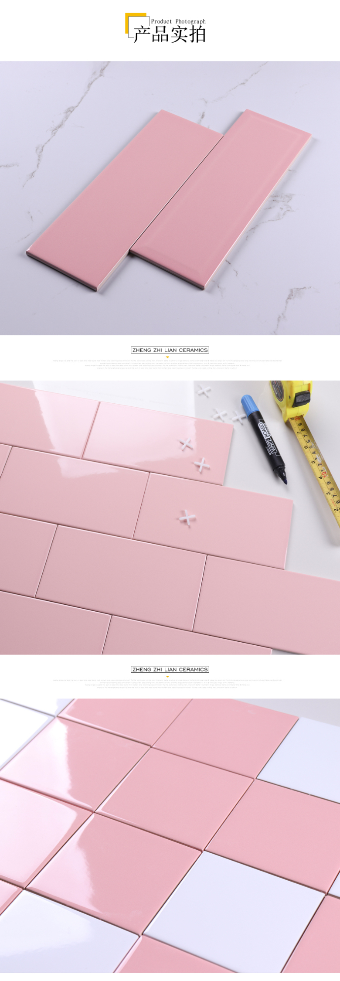Click the lone cross spacer on the lower pink tile
The image size is (340, 981).
(x=187, y=518)
